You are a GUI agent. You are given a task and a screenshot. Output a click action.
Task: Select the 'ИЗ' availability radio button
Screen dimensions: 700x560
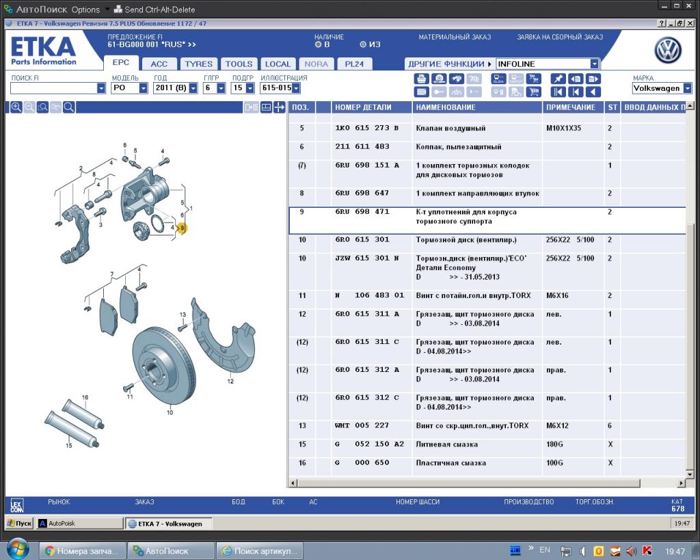pyautogui.click(x=363, y=44)
